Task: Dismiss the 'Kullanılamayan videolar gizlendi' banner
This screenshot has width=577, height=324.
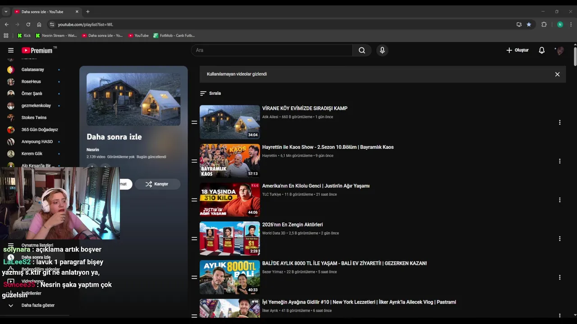Action: click(557, 74)
